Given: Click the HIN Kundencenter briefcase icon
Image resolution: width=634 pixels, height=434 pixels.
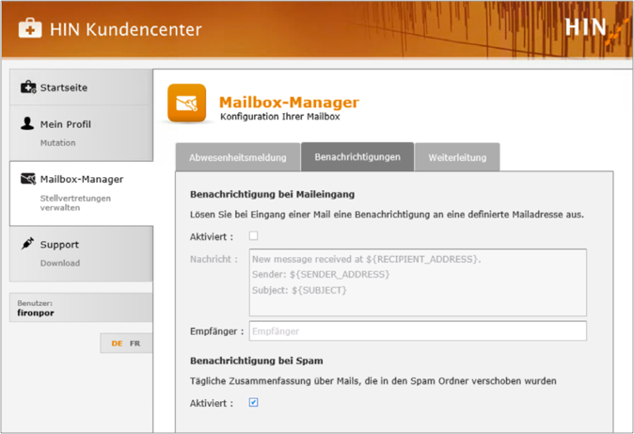Looking at the screenshot, I should (x=30, y=29).
